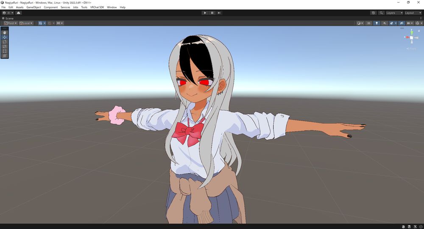The image size is (424, 229).
Task: Open the Pivot handle position dropdown
Action: (11, 23)
